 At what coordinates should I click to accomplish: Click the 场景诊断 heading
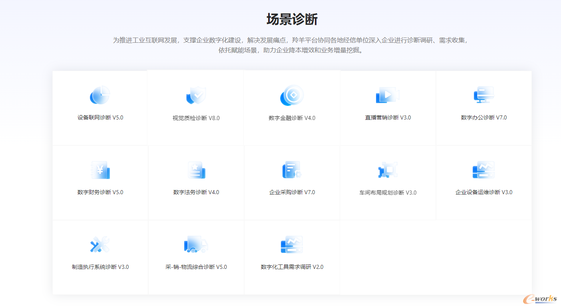[292, 19]
